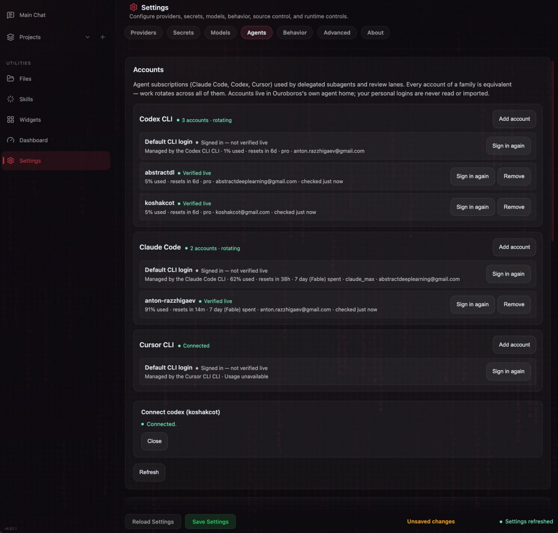Add account for Codex CLI
This screenshot has height=533, width=558.
click(514, 119)
